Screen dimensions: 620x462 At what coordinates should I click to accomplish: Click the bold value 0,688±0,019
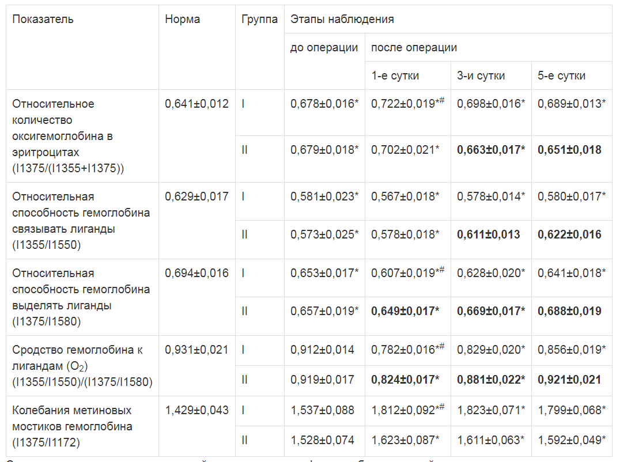pos(569,311)
